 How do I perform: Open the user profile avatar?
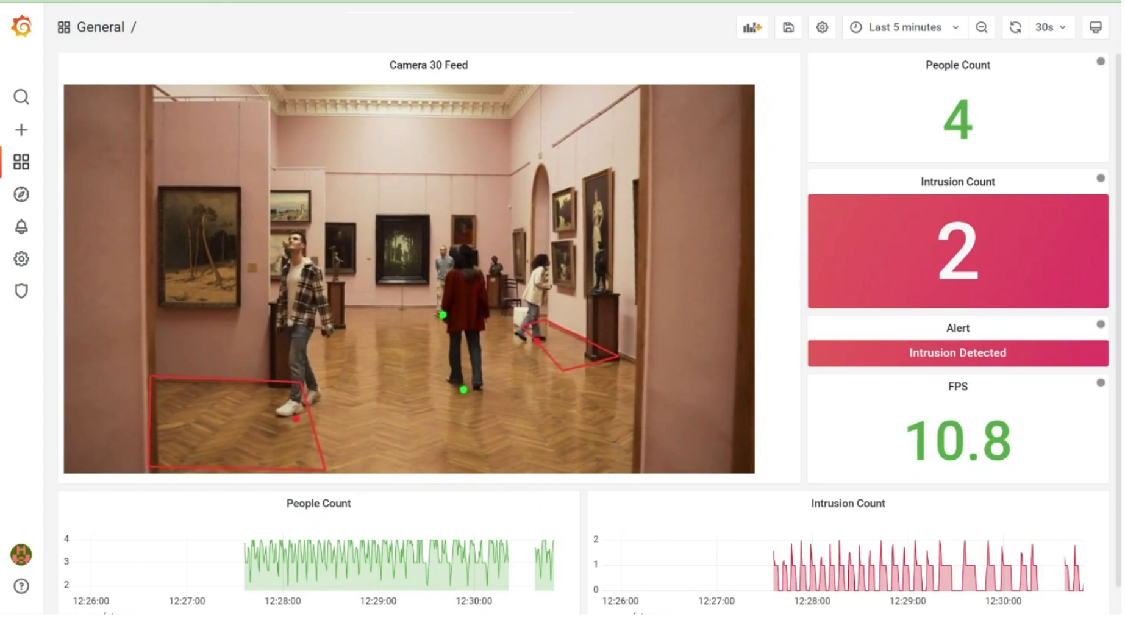(21, 554)
